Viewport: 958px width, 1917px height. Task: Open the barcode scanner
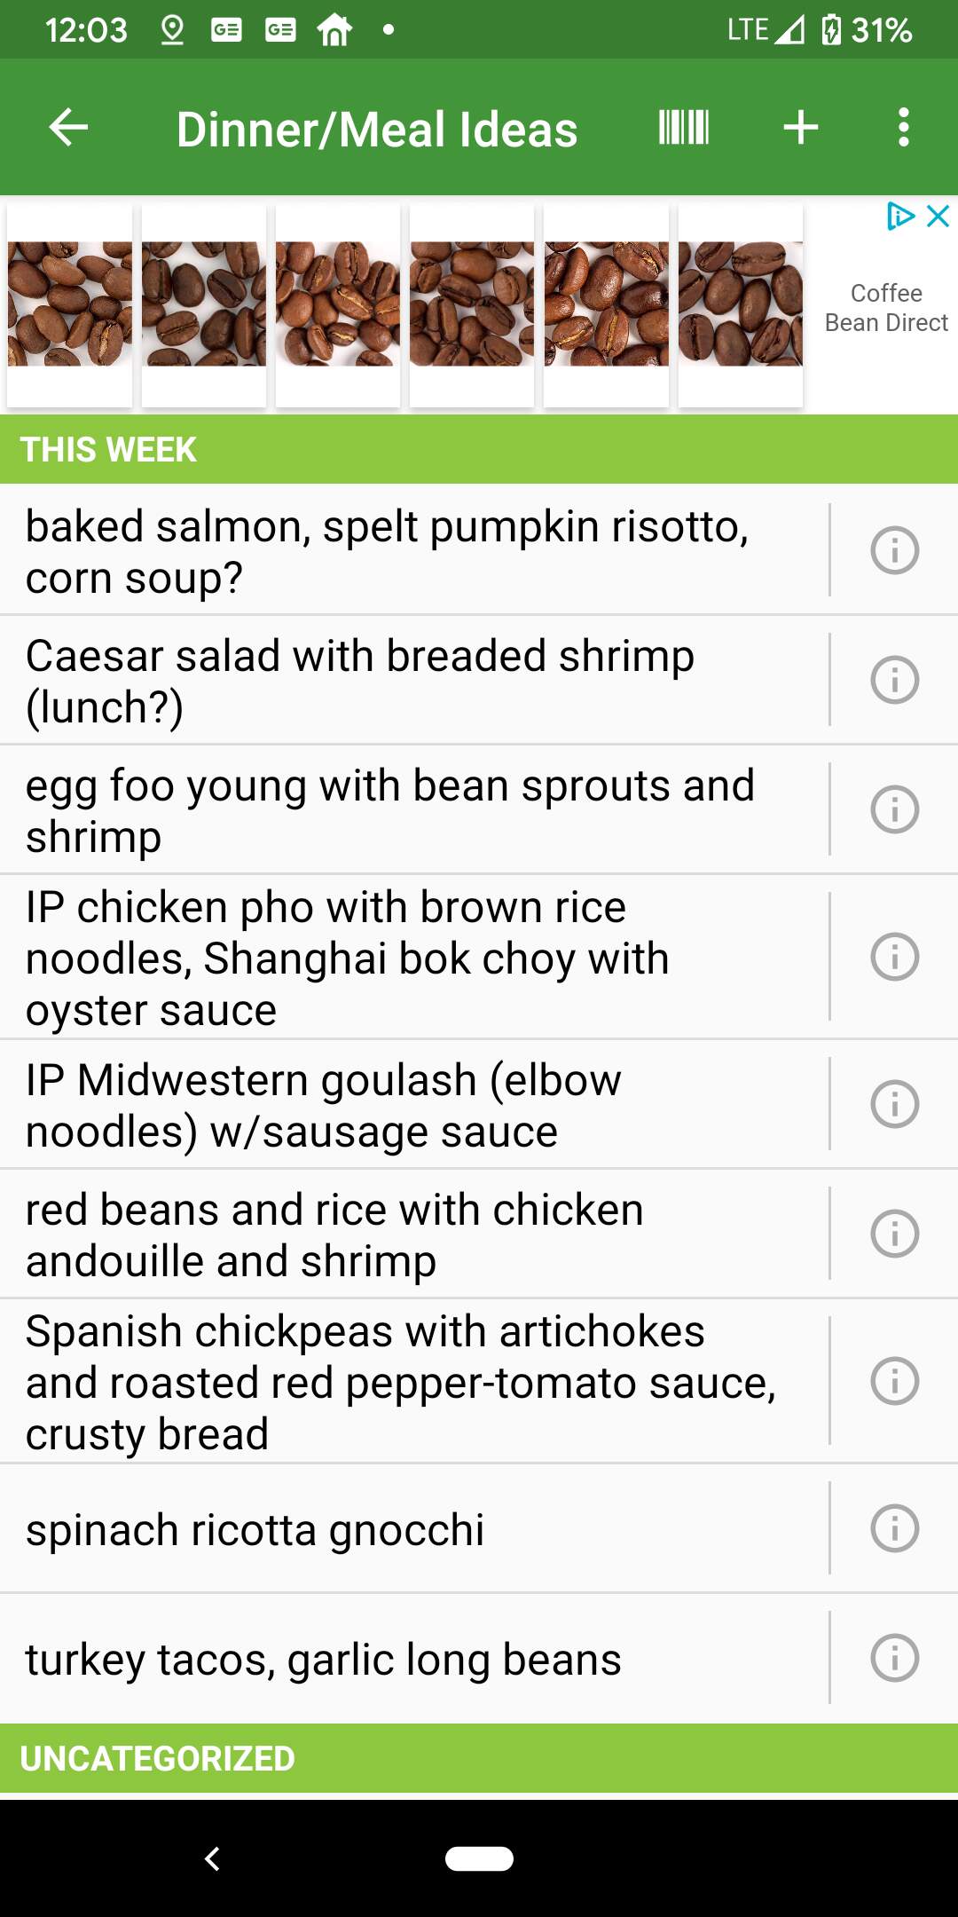point(684,128)
